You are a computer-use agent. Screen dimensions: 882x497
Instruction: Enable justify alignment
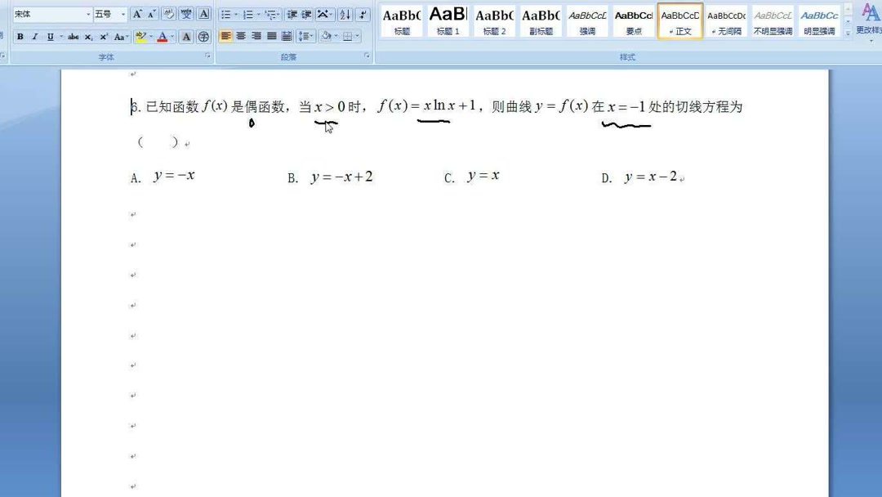click(270, 36)
